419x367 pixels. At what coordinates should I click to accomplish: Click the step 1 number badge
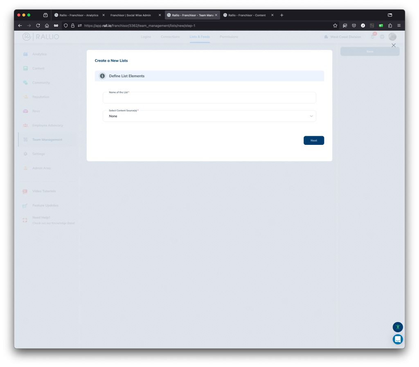(102, 76)
